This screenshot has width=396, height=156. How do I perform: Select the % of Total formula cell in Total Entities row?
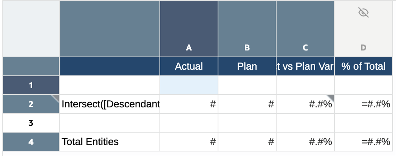point(363,142)
